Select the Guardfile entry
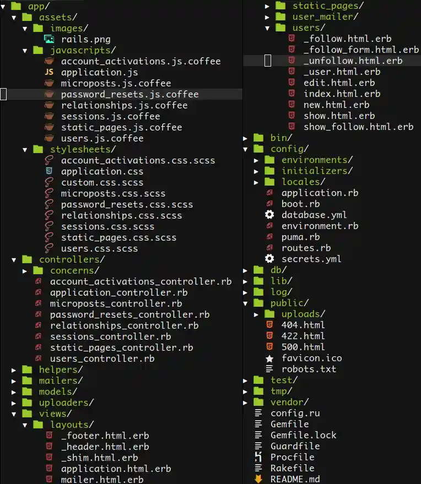Image resolution: width=421 pixels, height=484 pixels. 295,445
